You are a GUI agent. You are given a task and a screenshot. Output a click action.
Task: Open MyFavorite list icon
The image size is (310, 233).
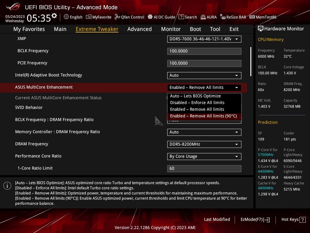point(89,17)
